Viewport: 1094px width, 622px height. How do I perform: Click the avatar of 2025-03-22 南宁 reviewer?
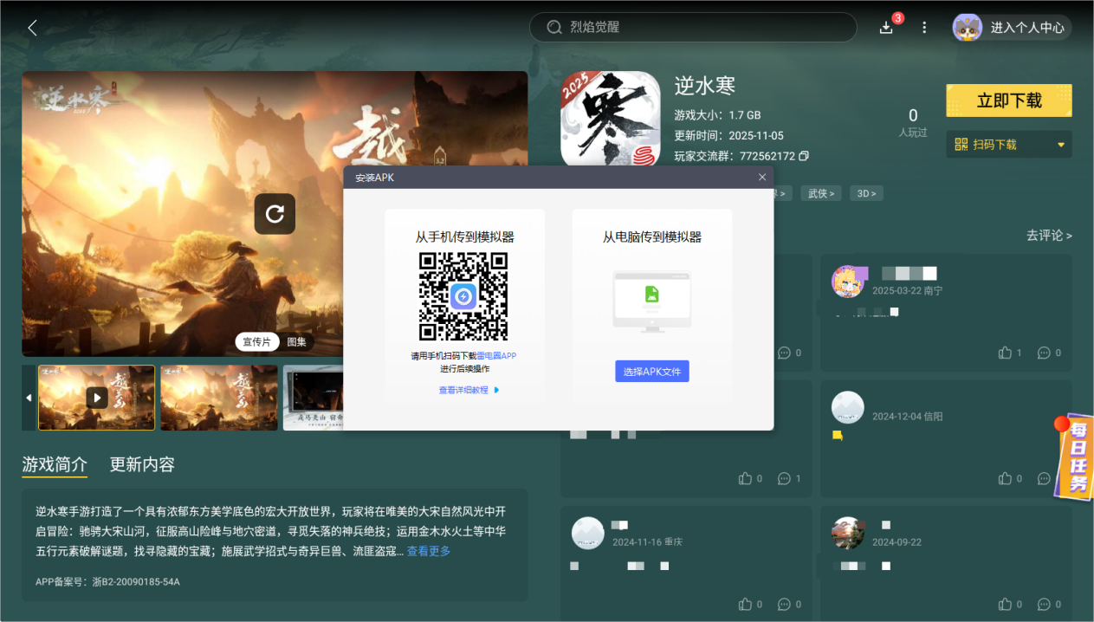coord(848,282)
